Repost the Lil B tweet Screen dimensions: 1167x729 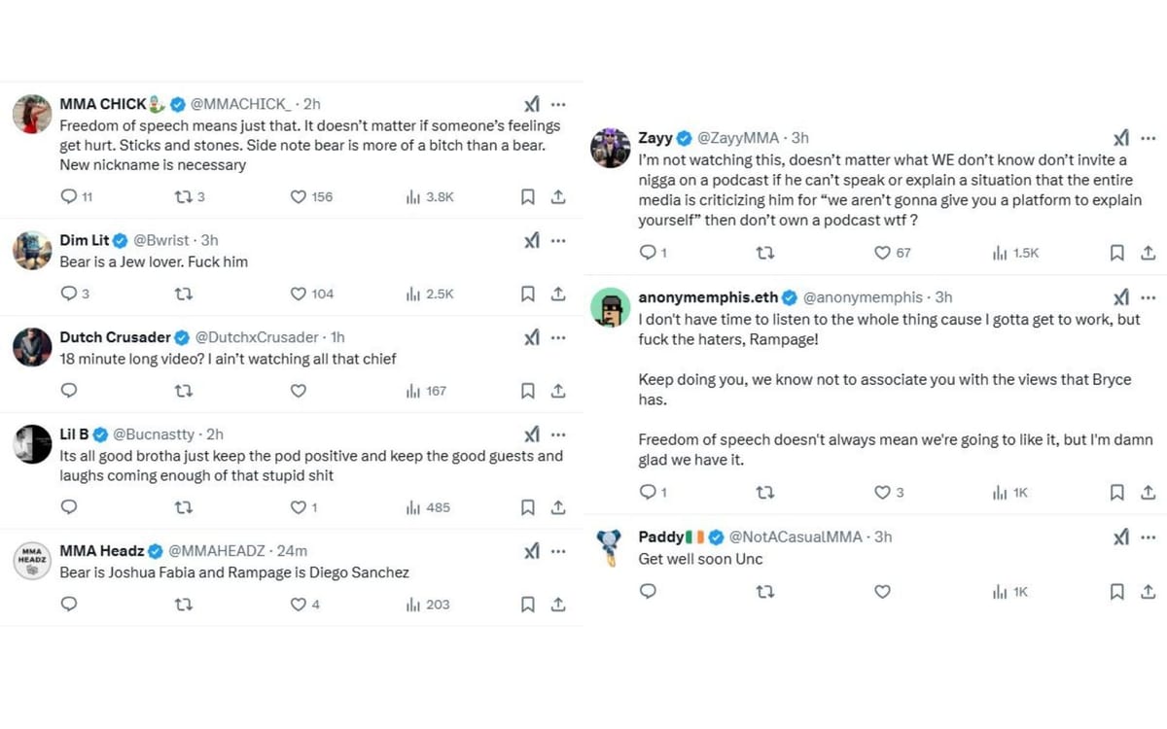[183, 507]
